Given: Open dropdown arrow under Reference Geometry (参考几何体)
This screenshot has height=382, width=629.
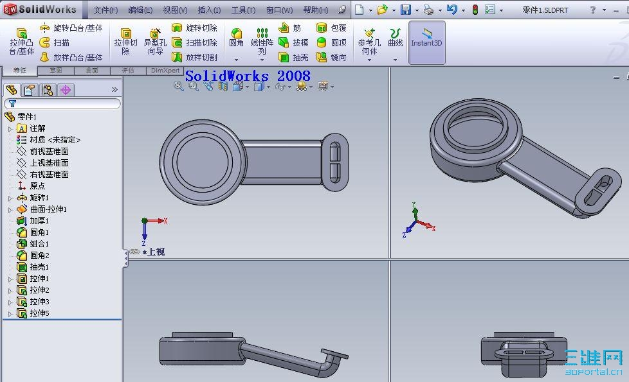Looking at the screenshot, I should coord(369,60).
